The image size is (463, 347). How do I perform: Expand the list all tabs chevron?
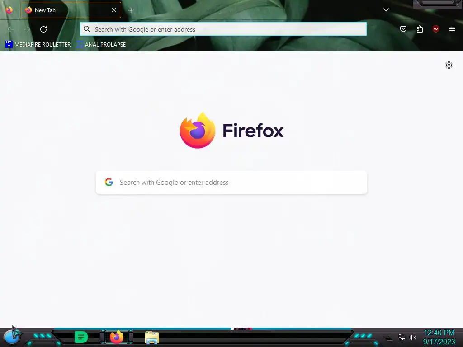(386, 10)
